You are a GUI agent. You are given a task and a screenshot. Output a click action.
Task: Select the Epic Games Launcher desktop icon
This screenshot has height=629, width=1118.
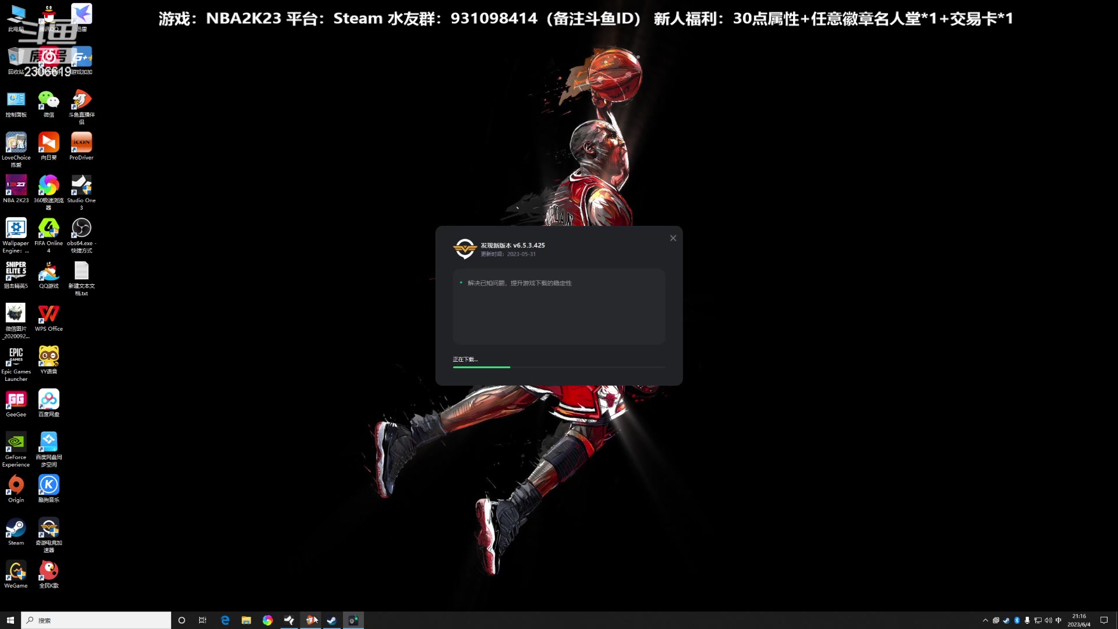[x=16, y=364]
